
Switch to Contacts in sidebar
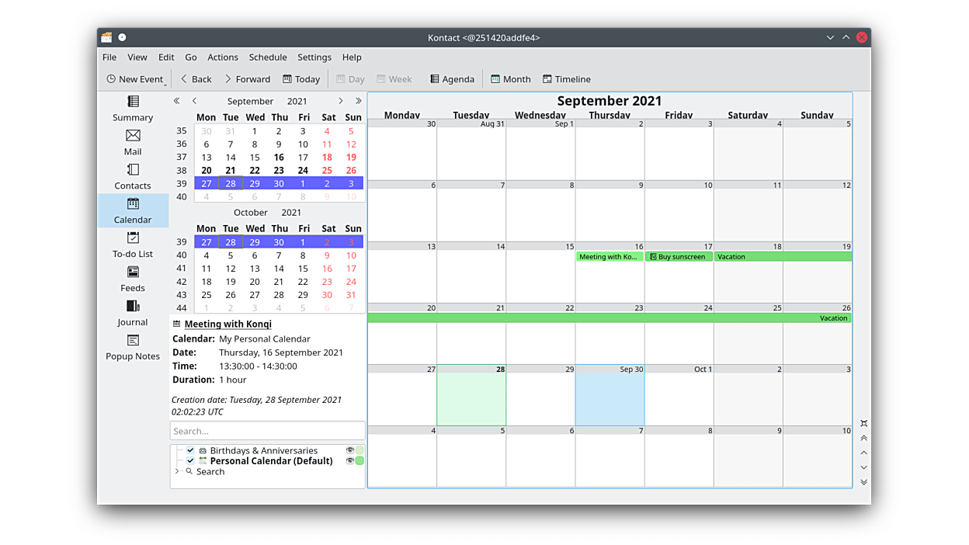point(133,176)
